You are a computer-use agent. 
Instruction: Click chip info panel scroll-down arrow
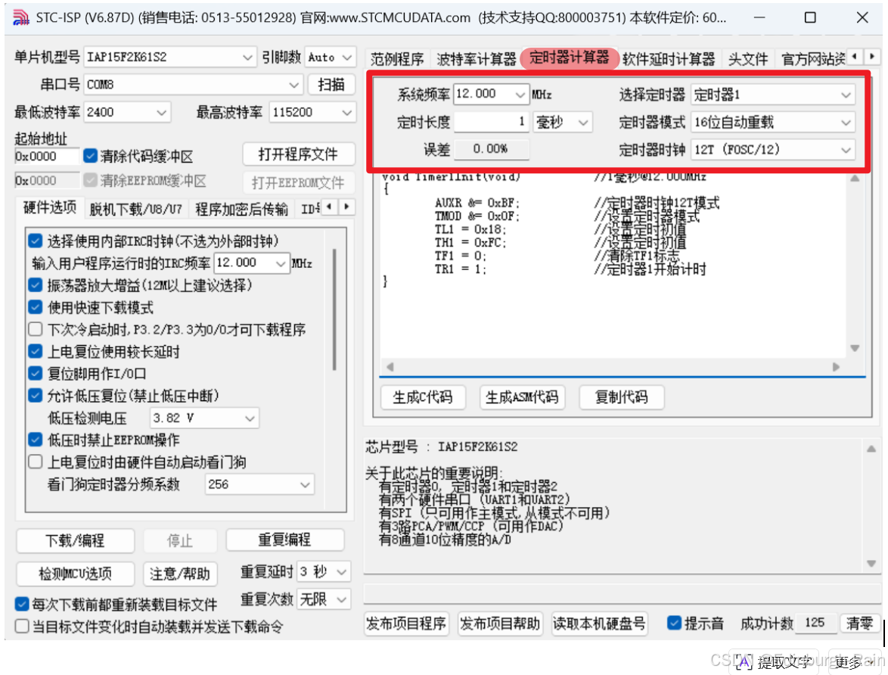pyautogui.click(x=871, y=563)
